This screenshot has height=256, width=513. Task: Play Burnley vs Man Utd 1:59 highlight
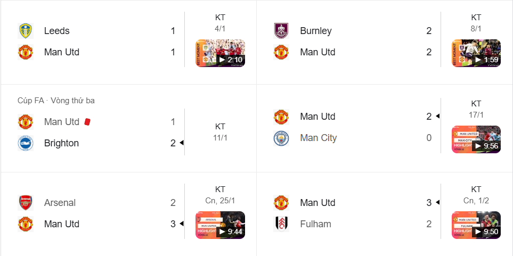point(476,53)
